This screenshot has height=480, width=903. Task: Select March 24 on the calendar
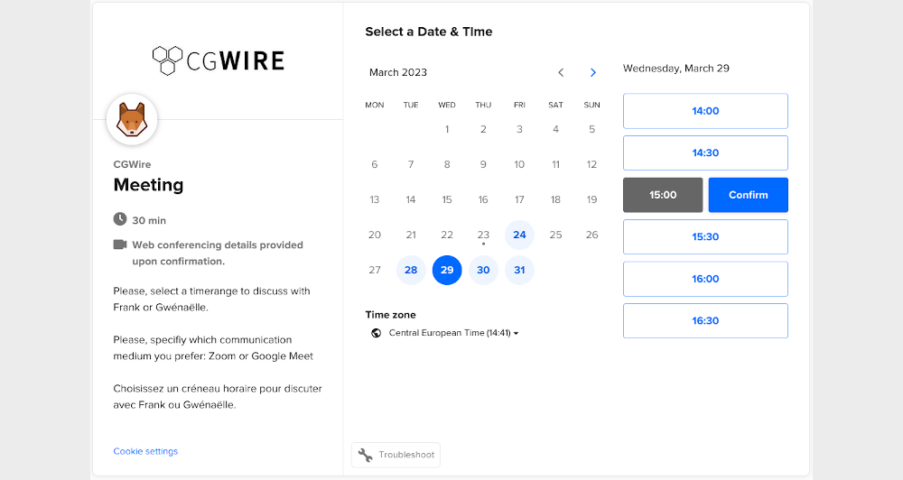[519, 235]
